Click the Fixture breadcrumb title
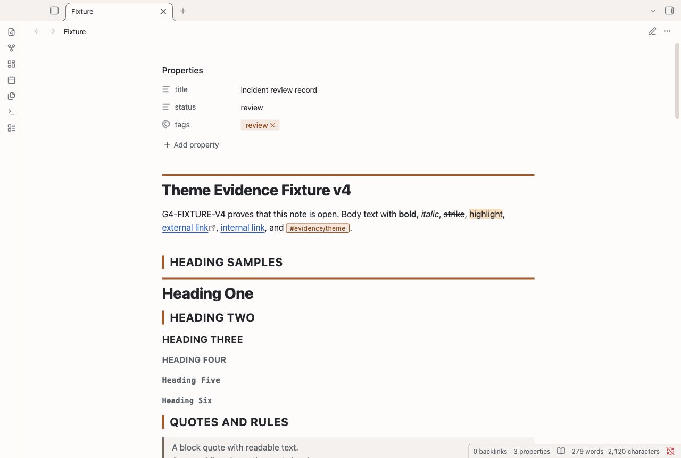The height and width of the screenshot is (458, 681). (75, 31)
